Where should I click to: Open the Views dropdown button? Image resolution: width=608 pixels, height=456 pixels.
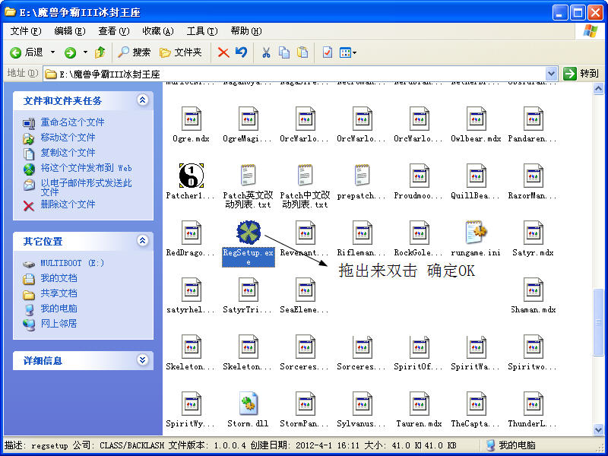tap(347, 52)
